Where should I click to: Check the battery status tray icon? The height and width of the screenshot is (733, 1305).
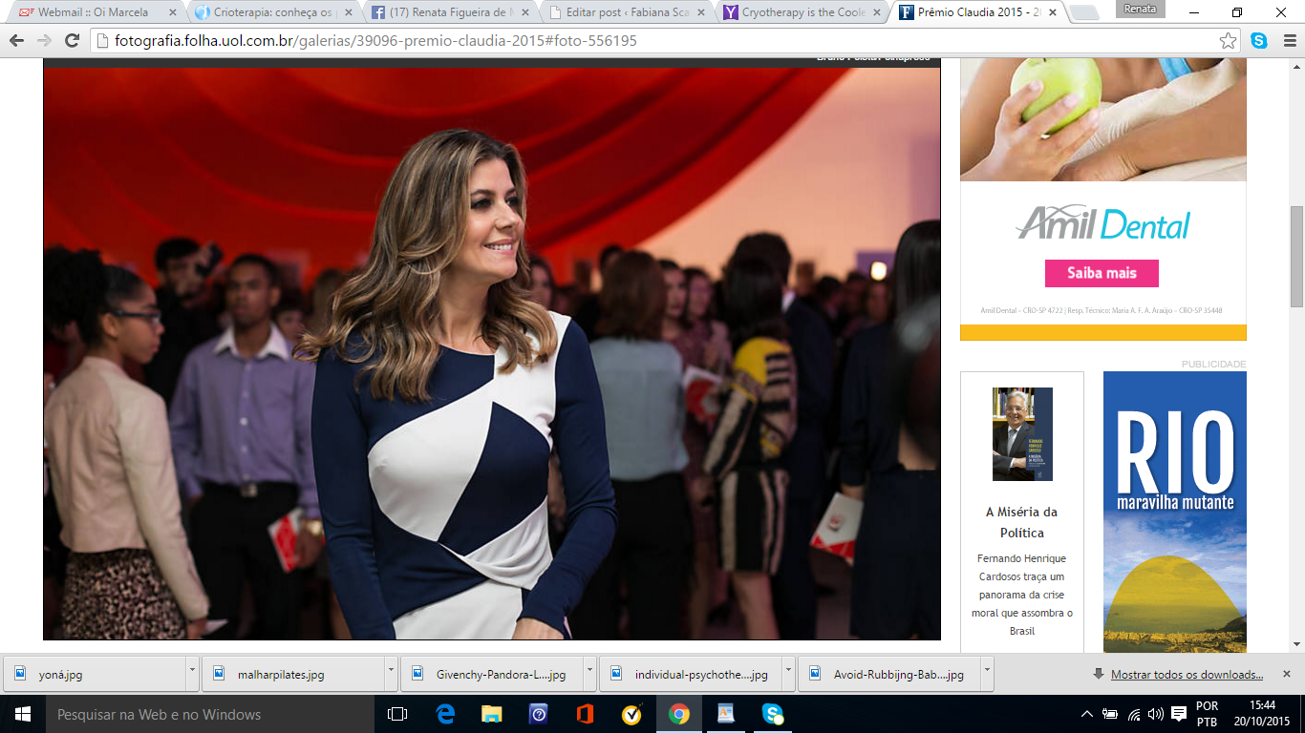[1110, 714]
